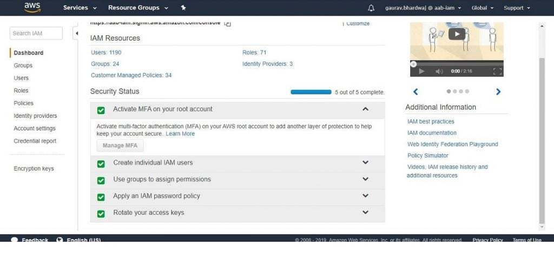Open Credential report in the sidebar
This screenshot has height=272, width=554.
click(35, 141)
